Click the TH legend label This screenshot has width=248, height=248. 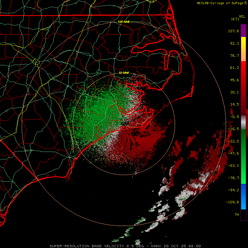click(x=237, y=215)
